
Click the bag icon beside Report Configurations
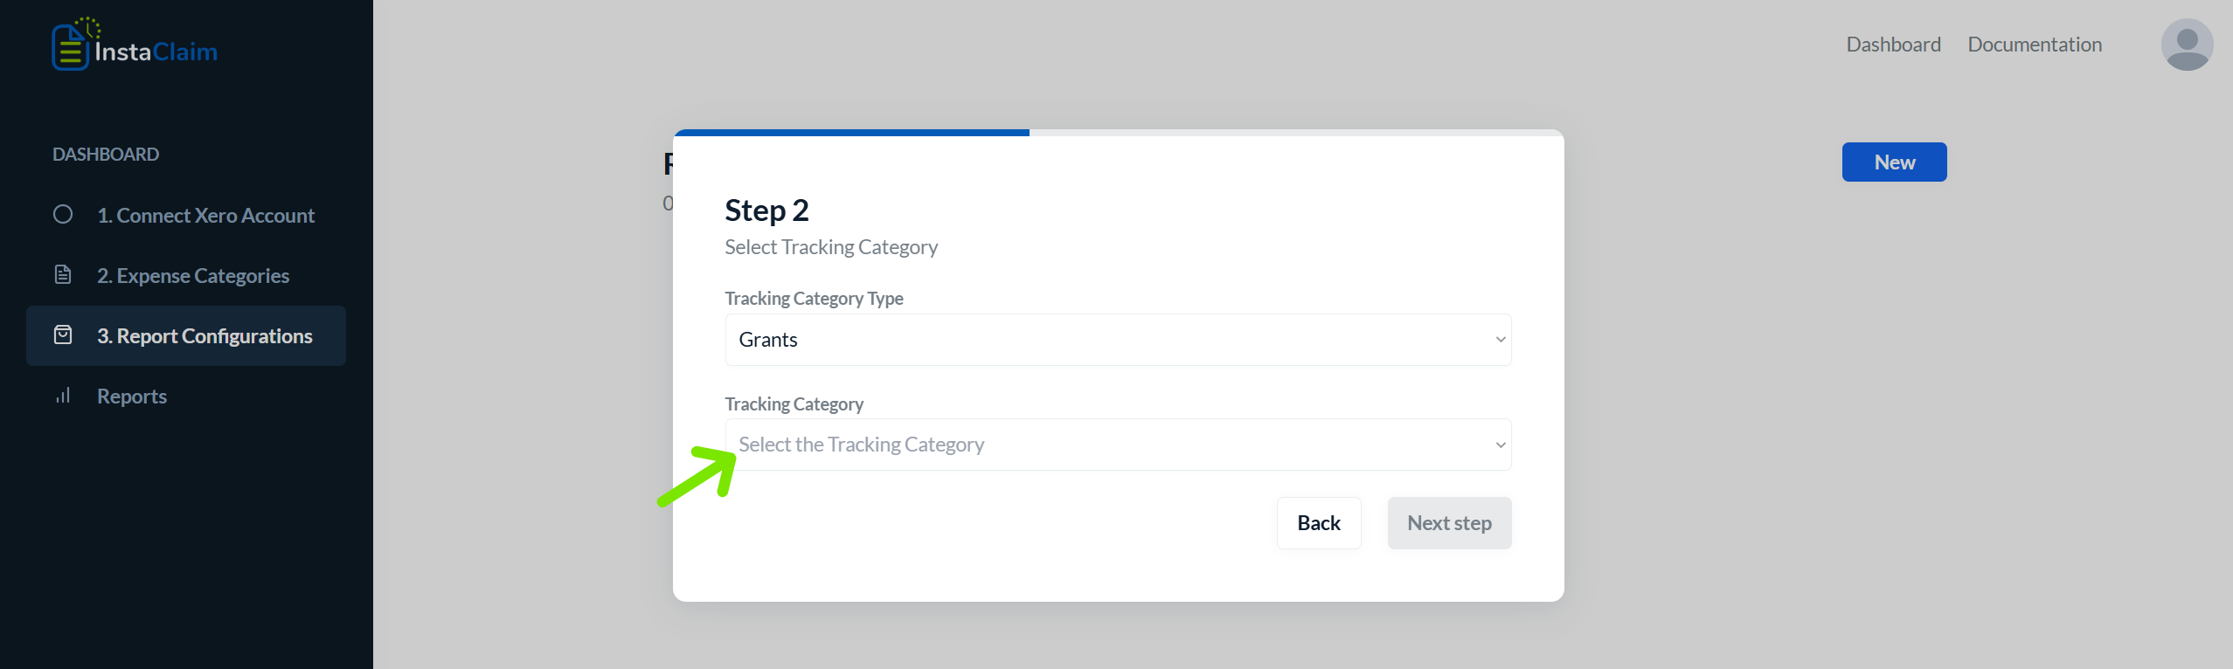click(x=63, y=334)
